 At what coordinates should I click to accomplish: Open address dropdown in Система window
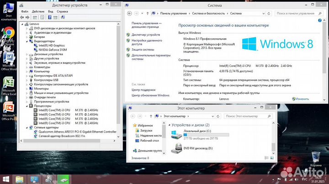tap(264, 13)
